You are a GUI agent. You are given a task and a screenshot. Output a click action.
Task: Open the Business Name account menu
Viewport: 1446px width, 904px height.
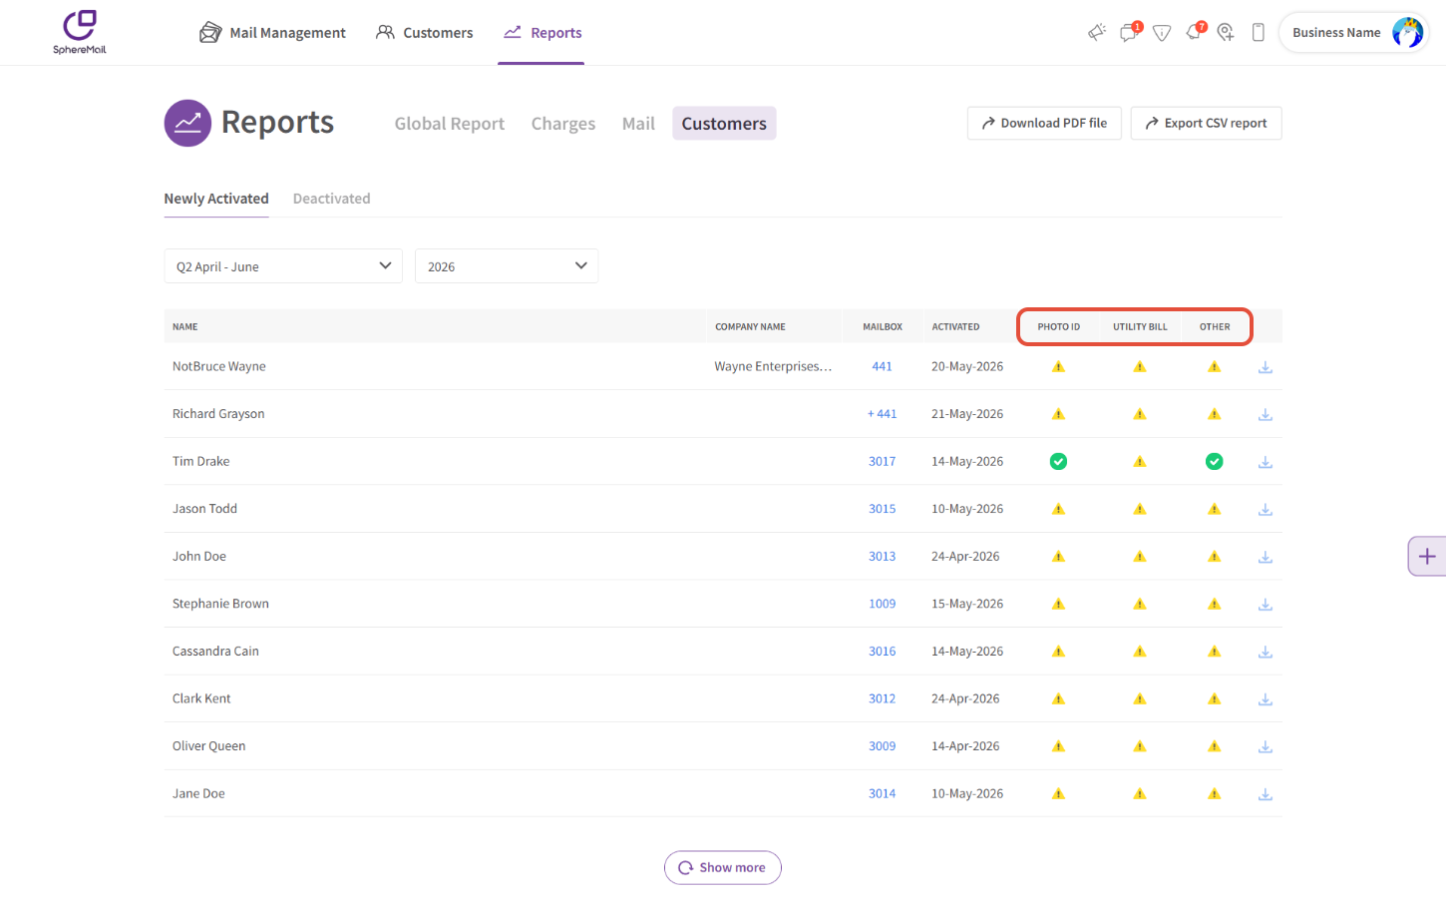tap(1354, 32)
